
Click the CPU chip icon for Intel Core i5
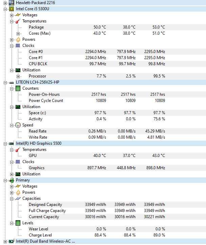12,9
